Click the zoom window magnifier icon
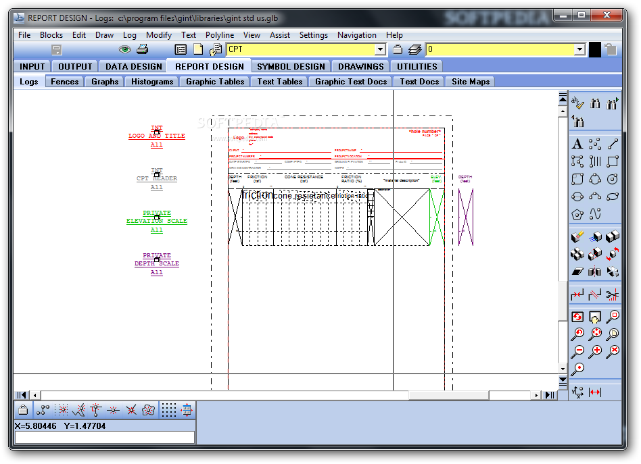Image resolution: width=641 pixels, height=464 pixels. coord(613,317)
